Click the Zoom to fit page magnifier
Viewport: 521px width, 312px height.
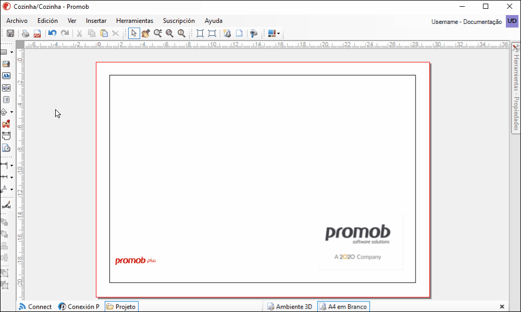[181, 33]
